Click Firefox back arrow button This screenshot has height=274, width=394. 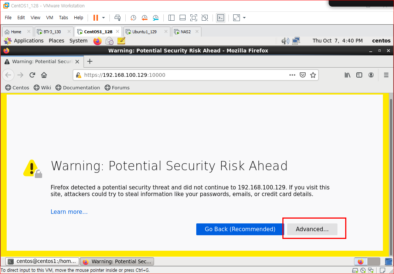click(8, 75)
